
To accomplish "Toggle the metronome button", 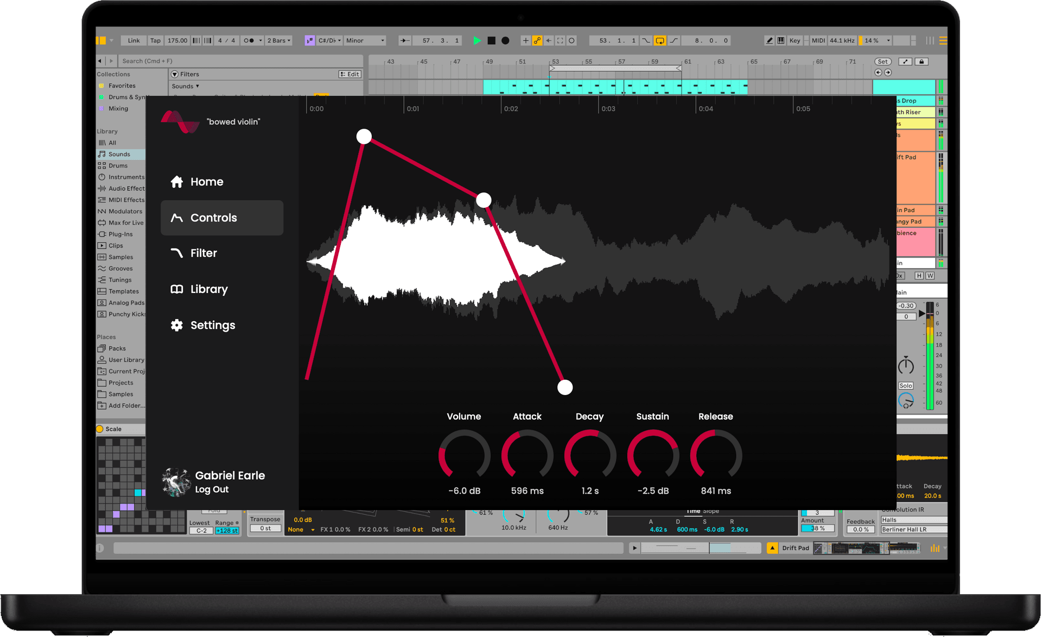I will (249, 41).
